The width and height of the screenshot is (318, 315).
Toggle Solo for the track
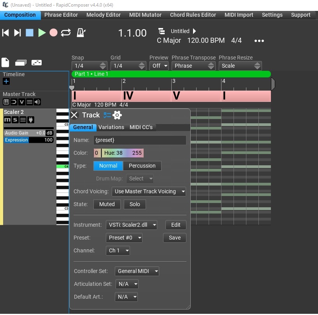coord(135,204)
